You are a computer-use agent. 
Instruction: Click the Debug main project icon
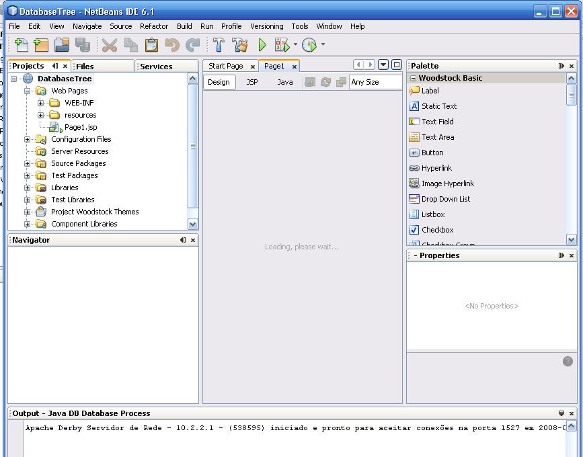point(282,45)
